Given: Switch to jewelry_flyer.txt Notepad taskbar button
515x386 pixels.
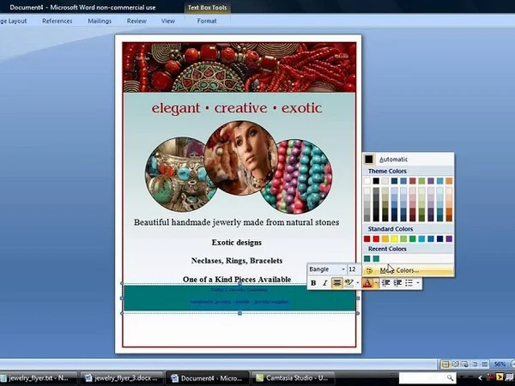Looking at the screenshot, I should click(x=38, y=378).
